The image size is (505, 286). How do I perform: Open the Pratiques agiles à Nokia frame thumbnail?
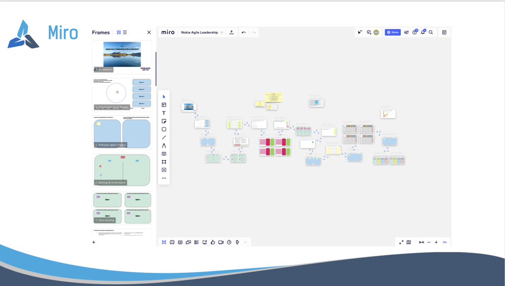tap(122, 132)
